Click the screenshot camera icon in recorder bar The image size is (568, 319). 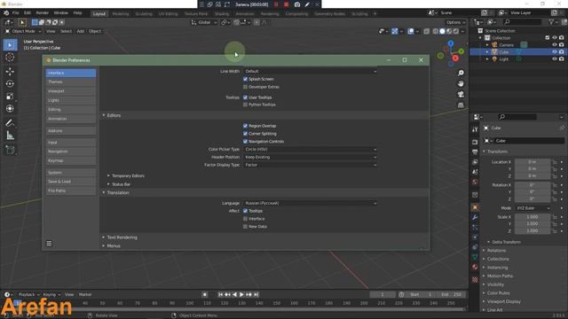click(297, 4)
